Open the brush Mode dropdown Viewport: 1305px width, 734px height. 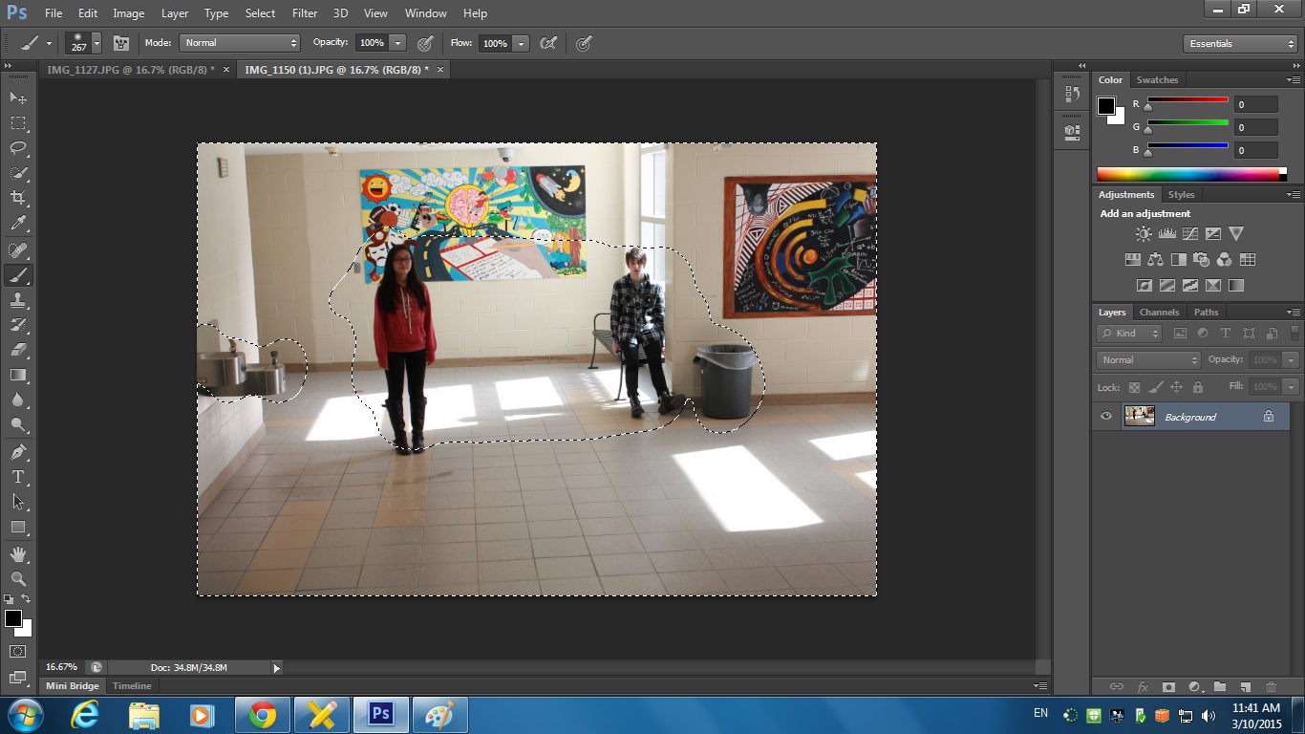click(240, 43)
